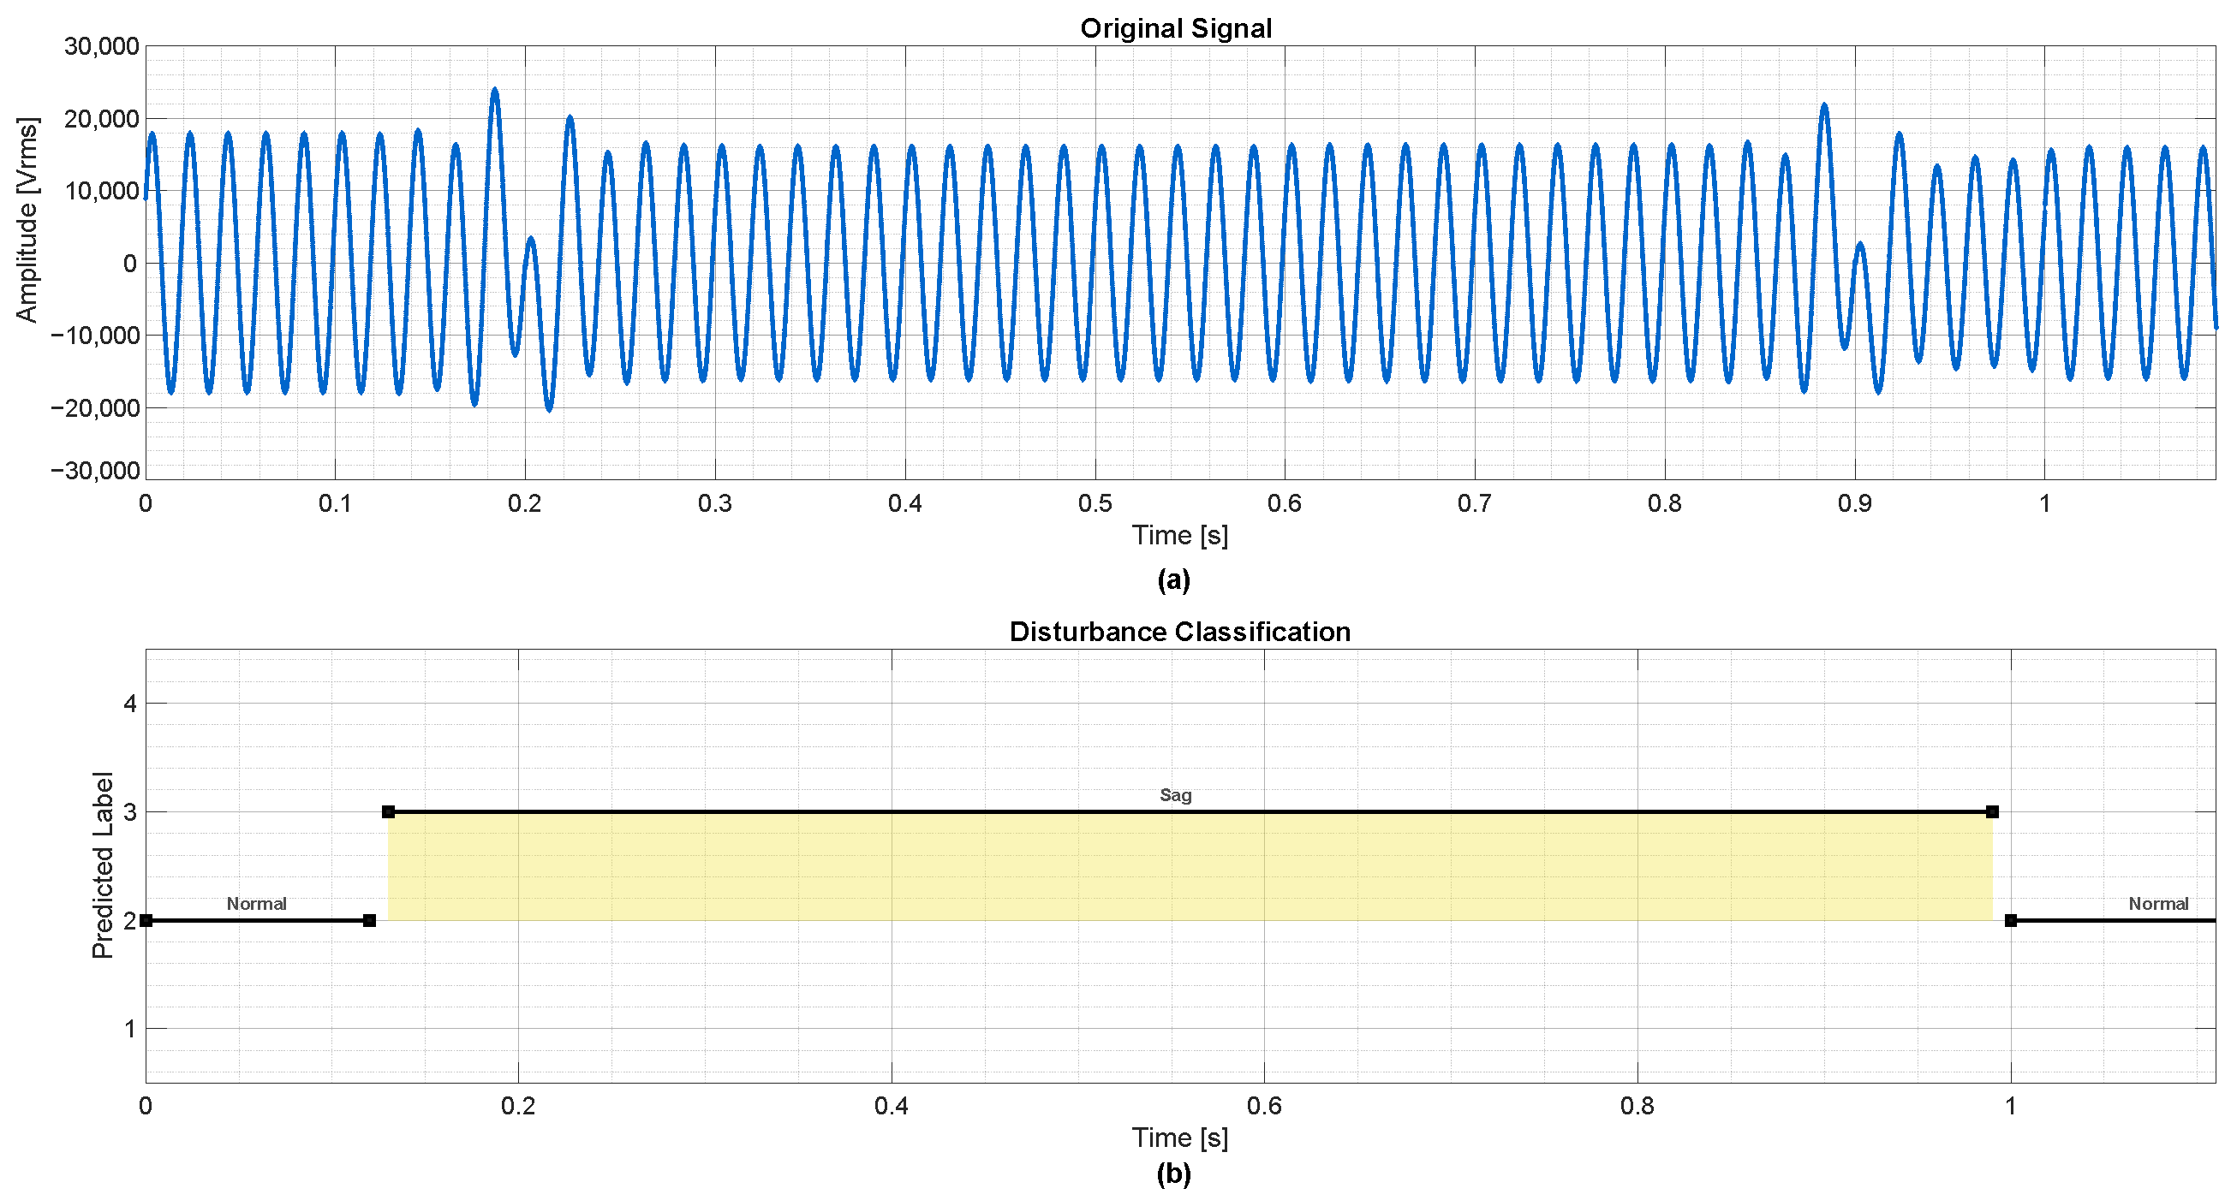
Task: Click the '0.5' time tick in top plot
Action: 1095,503
